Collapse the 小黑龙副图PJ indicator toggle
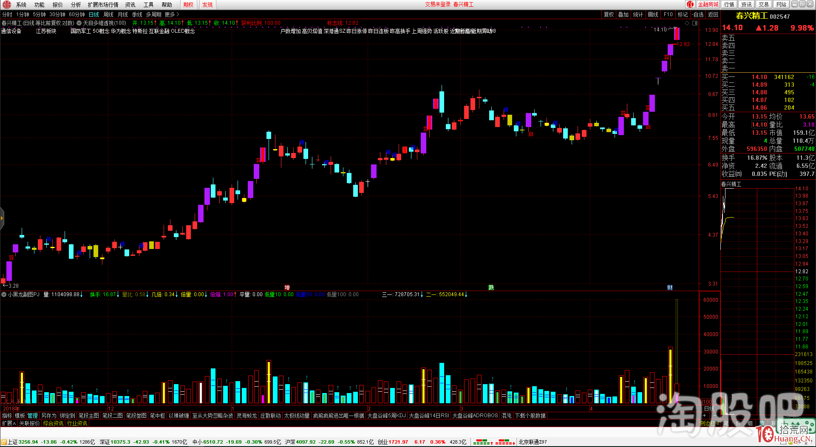 pos(4,294)
